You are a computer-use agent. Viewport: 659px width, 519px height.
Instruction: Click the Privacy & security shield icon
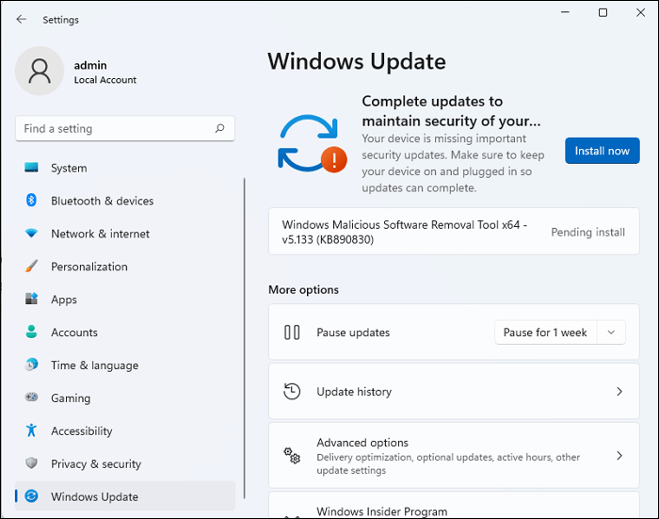point(32,464)
